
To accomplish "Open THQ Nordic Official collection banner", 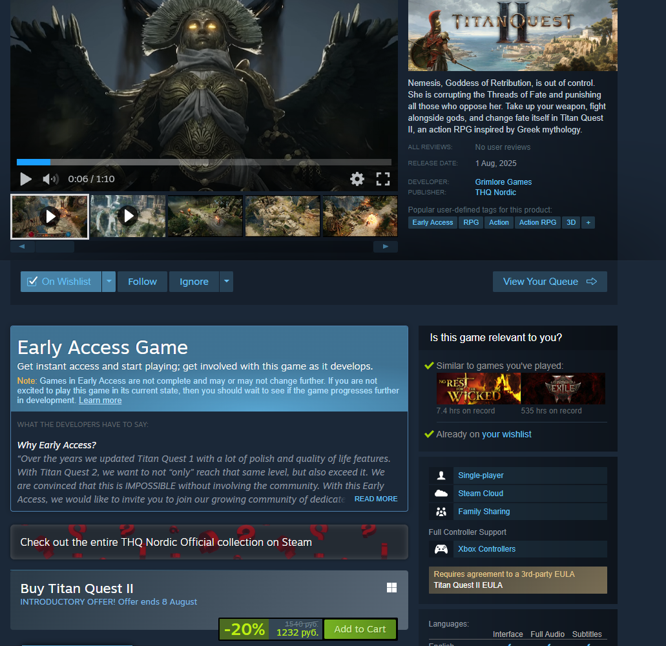I will point(209,542).
